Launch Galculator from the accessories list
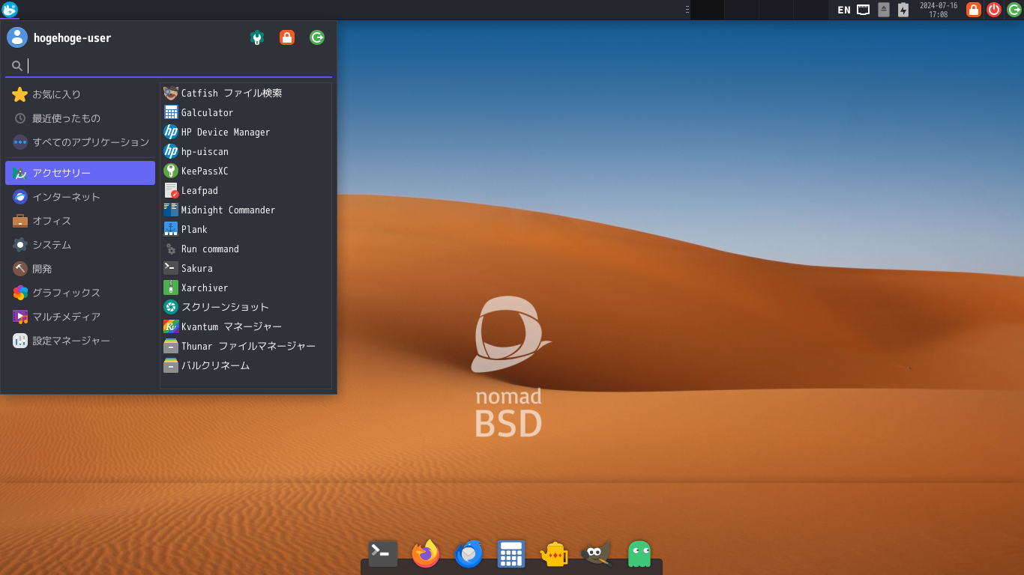 (x=246, y=112)
